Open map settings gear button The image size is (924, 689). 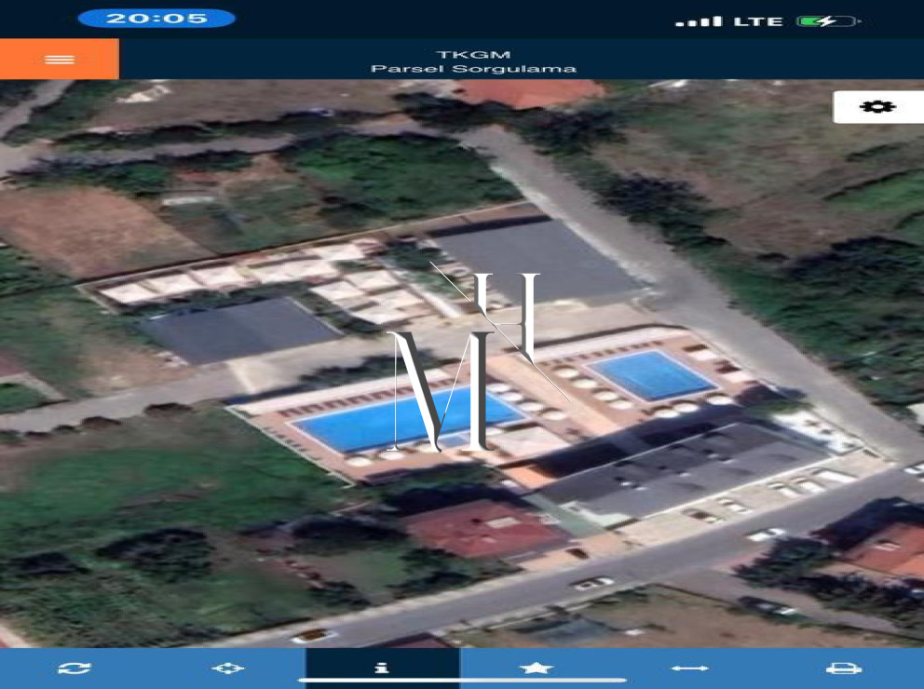[877, 106]
